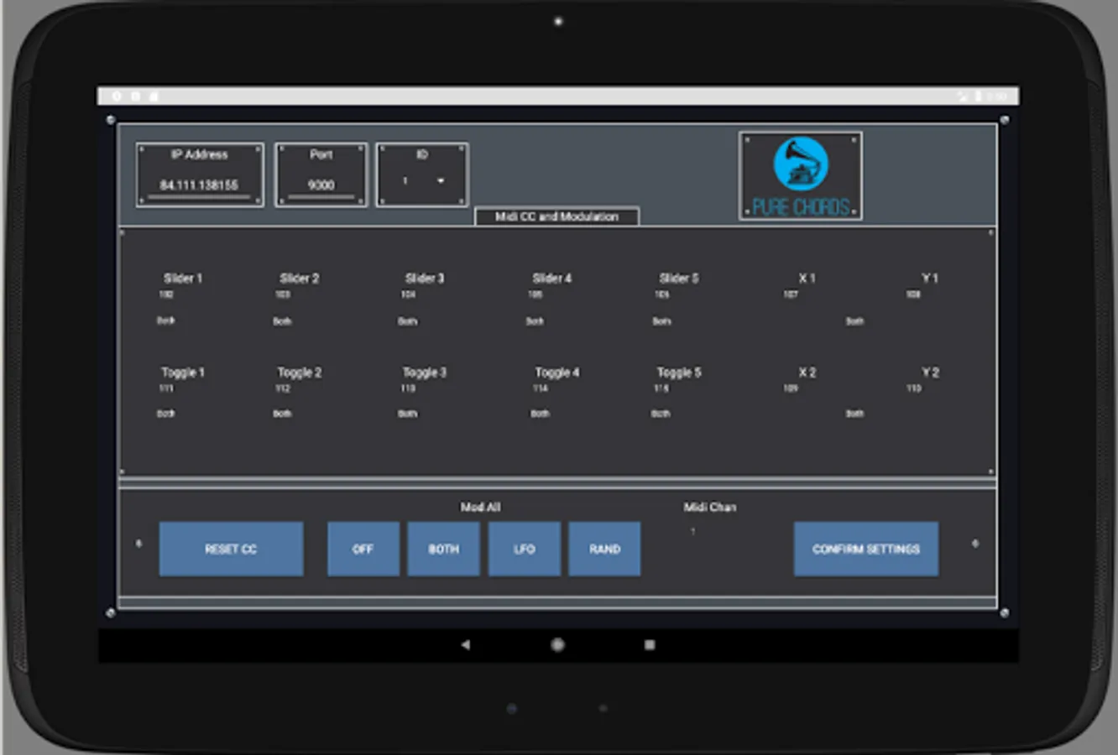Click the Toggle 4 label
Screen dimensions: 1118x755
click(x=557, y=372)
